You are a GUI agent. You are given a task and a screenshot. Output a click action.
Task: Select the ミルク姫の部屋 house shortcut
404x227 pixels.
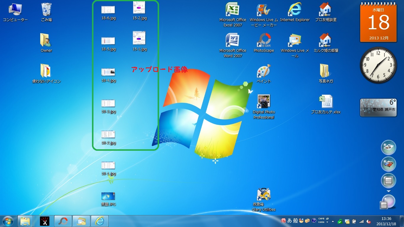click(326, 43)
